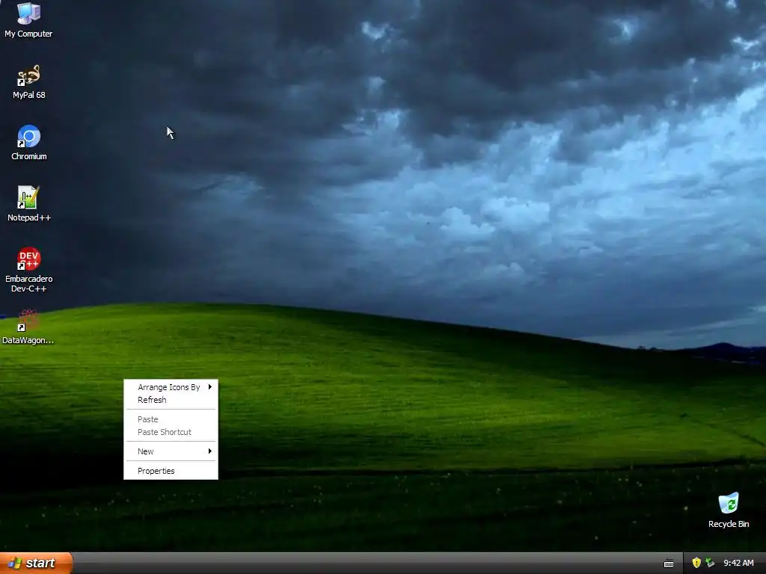Open the Start menu
The width and height of the screenshot is (766, 574).
pyautogui.click(x=36, y=563)
